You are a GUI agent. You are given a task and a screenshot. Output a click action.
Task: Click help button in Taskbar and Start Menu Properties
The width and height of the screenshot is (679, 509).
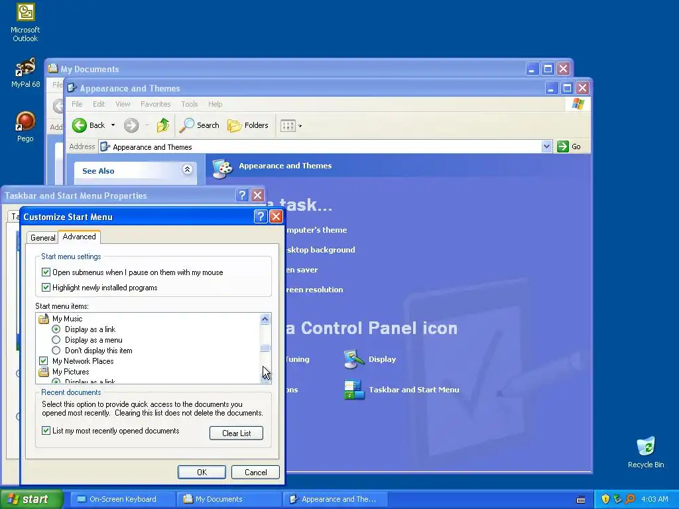point(242,196)
